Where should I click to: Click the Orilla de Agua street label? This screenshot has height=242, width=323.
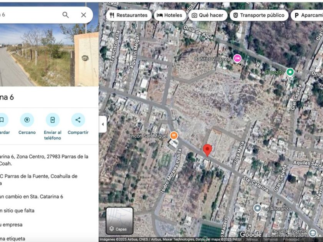point(198,32)
